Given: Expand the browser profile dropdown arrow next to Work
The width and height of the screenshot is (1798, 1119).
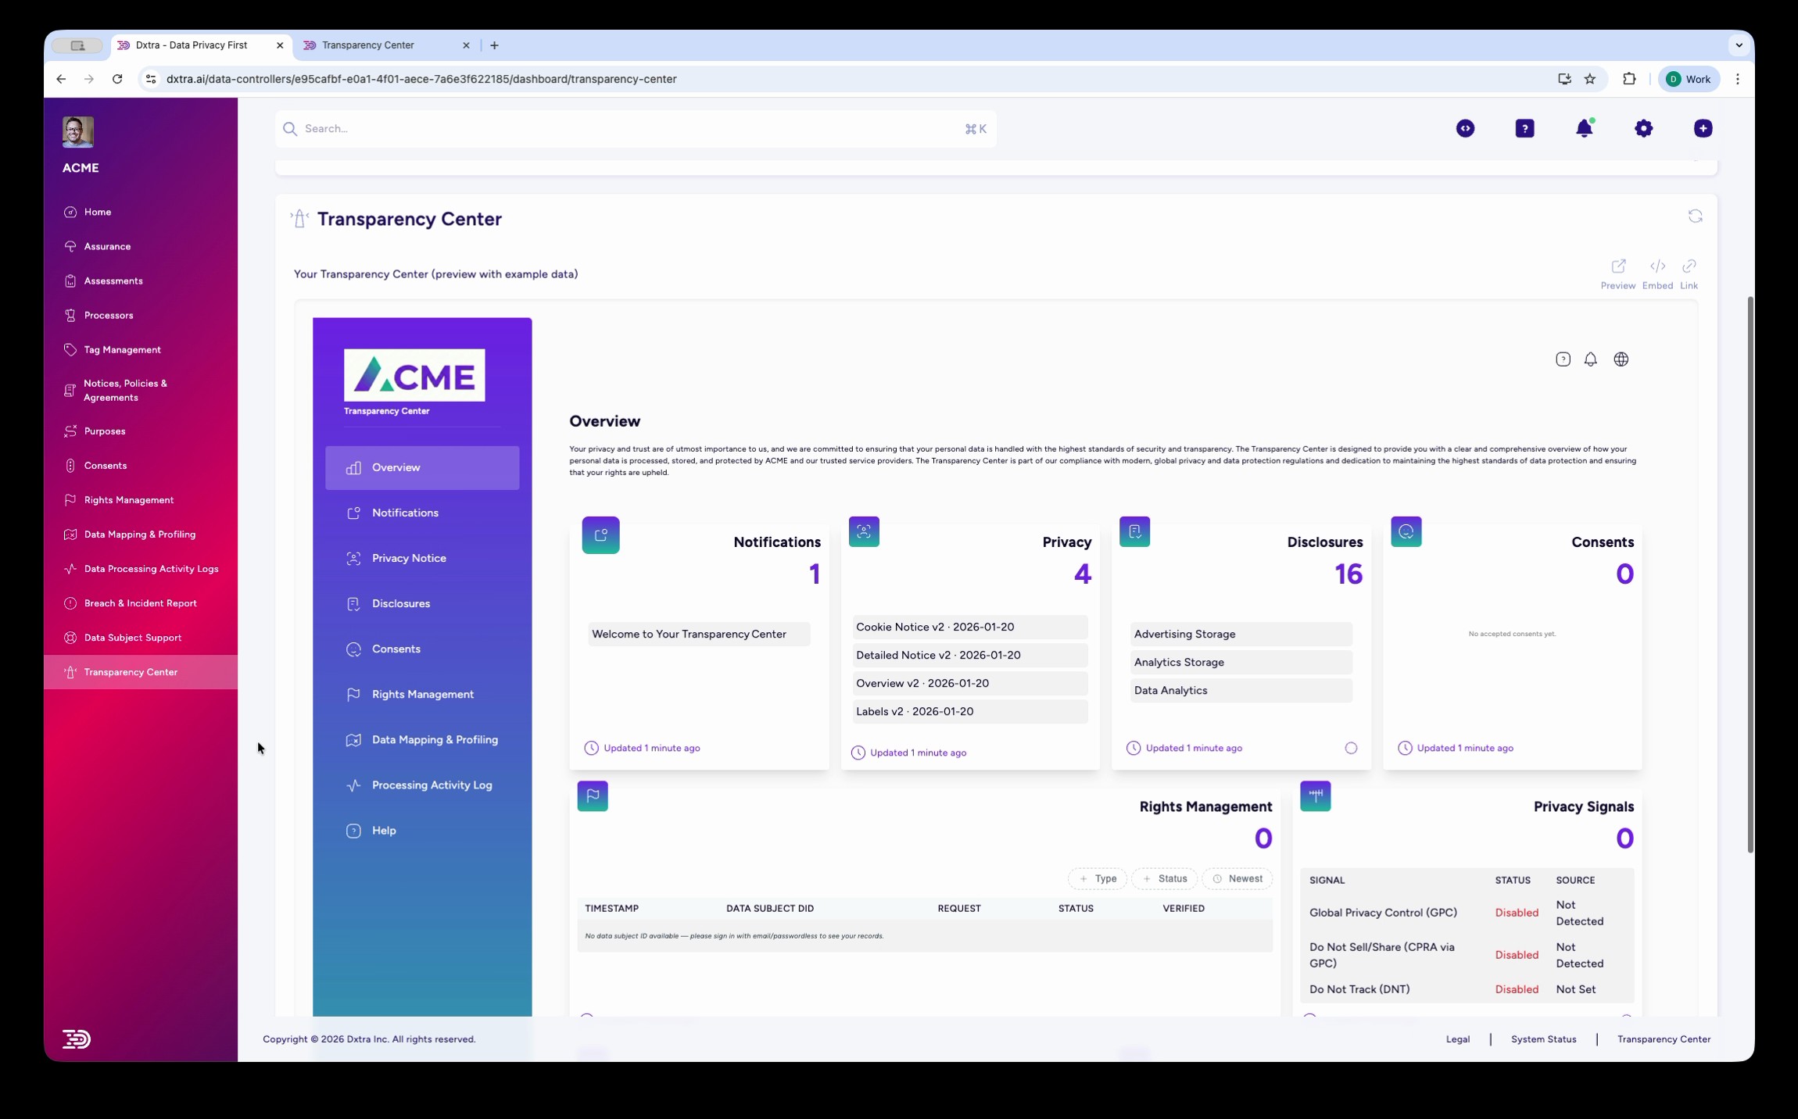Looking at the screenshot, I should (1739, 45).
